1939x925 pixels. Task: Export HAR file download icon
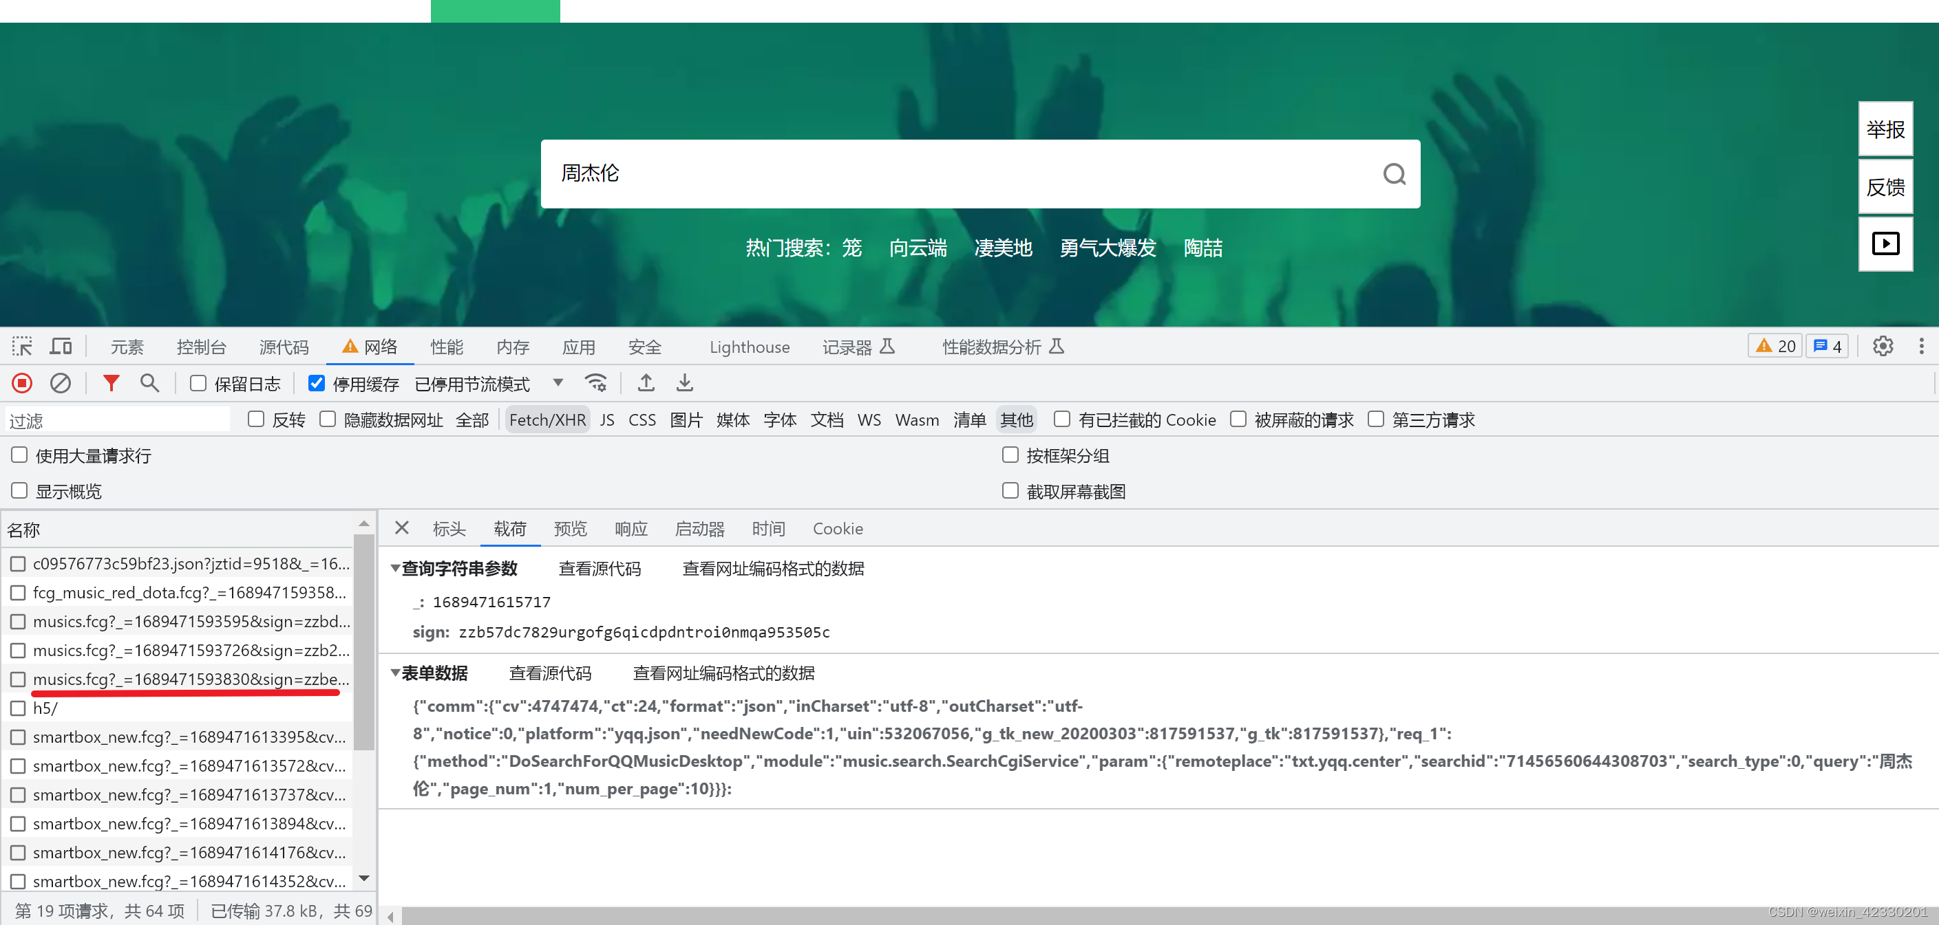point(684,384)
